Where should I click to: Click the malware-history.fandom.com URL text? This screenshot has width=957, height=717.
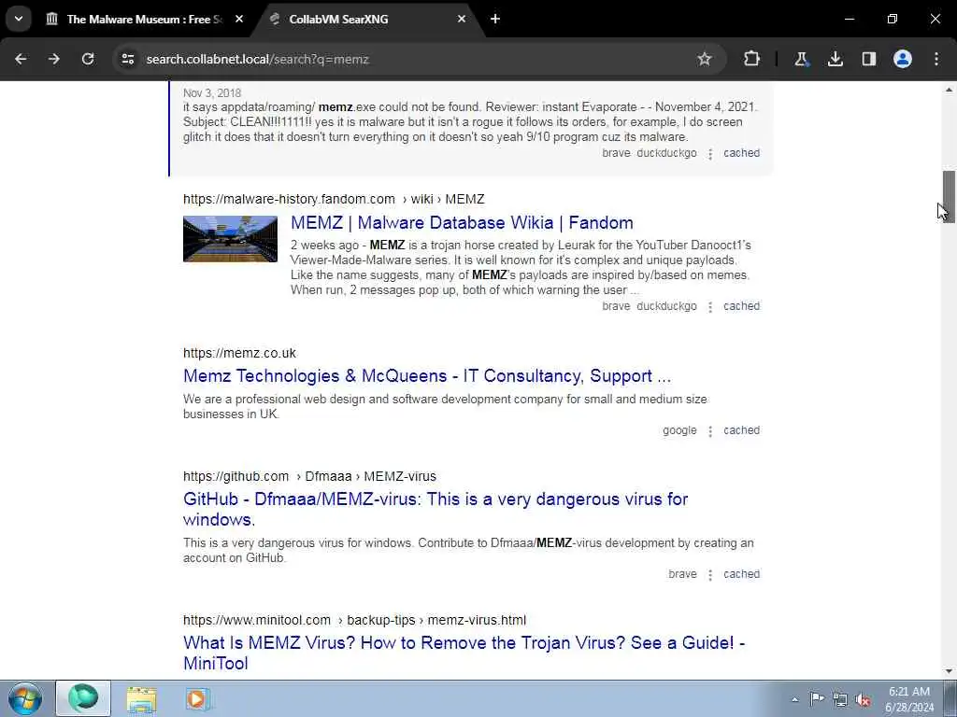pos(334,200)
